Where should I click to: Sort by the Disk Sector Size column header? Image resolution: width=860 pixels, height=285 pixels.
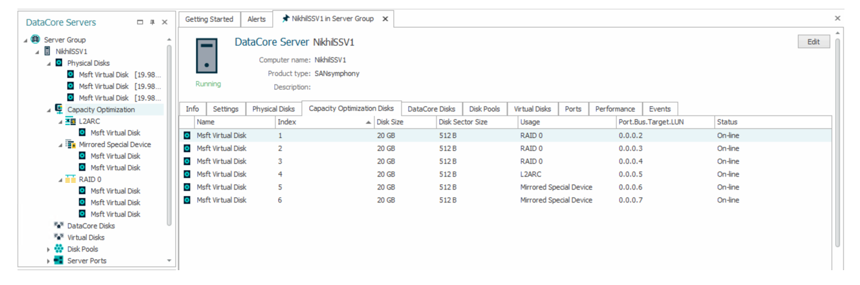(477, 122)
